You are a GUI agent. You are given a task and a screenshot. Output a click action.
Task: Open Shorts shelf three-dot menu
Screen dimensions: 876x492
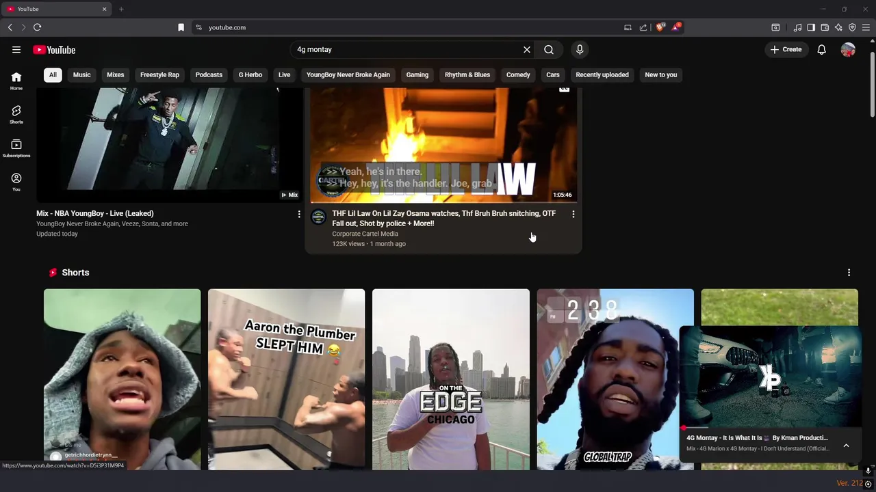(849, 273)
